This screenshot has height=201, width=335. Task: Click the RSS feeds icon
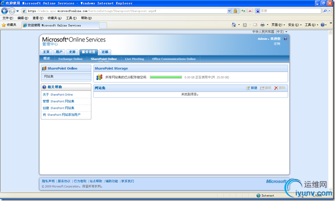[x=245, y=25]
